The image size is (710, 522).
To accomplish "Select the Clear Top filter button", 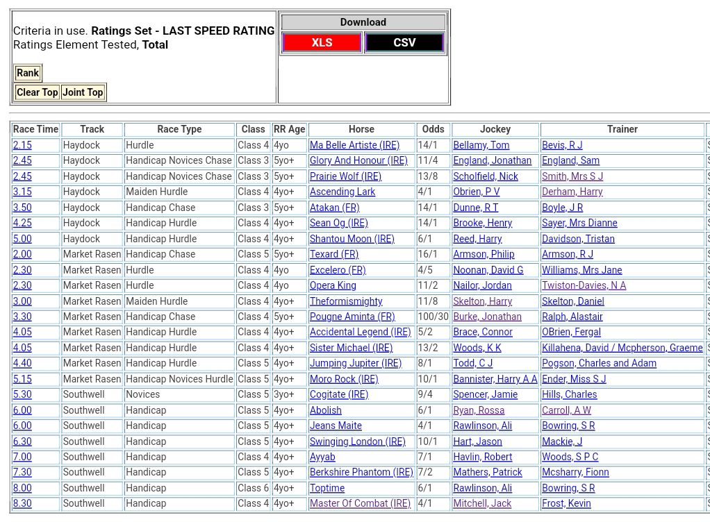I will click(38, 92).
